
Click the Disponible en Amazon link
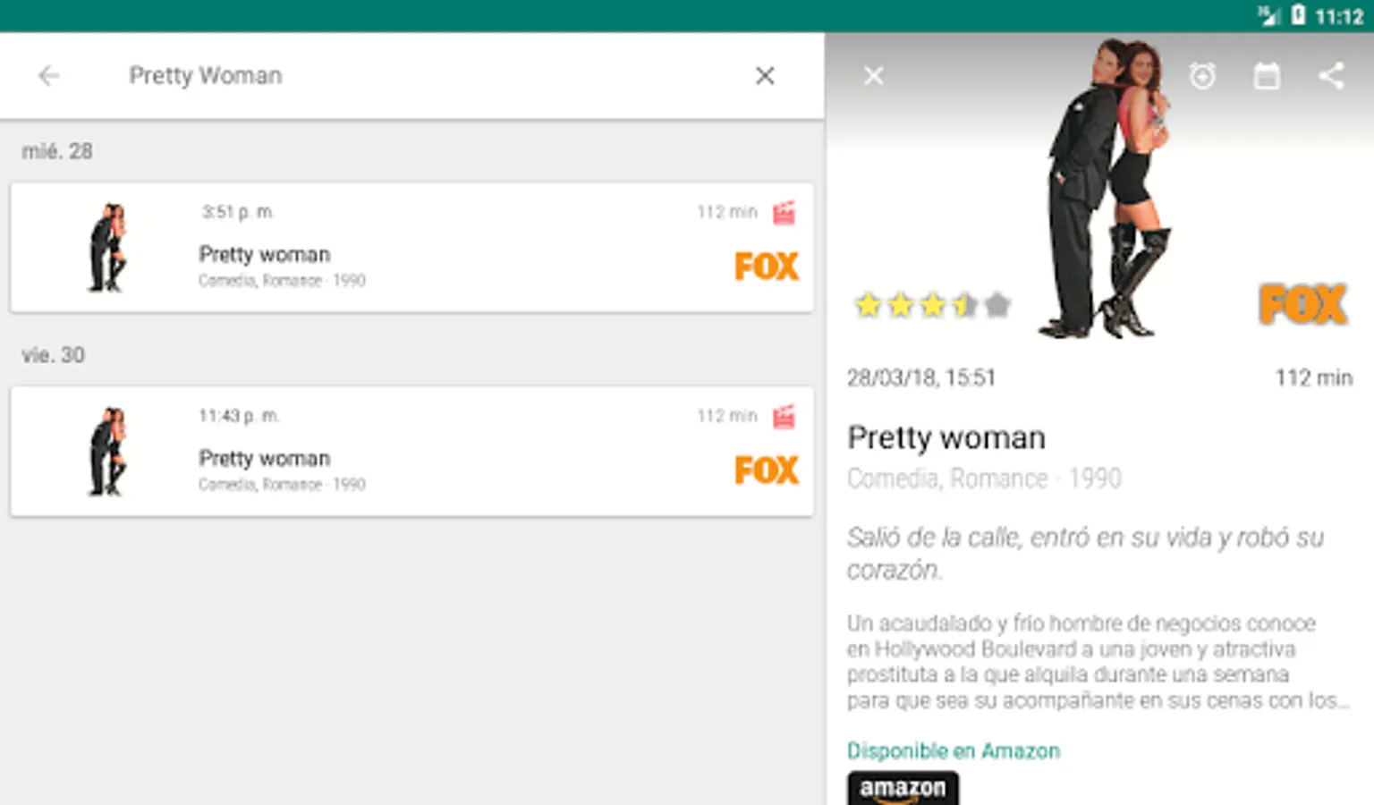click(x=954, y=751)
